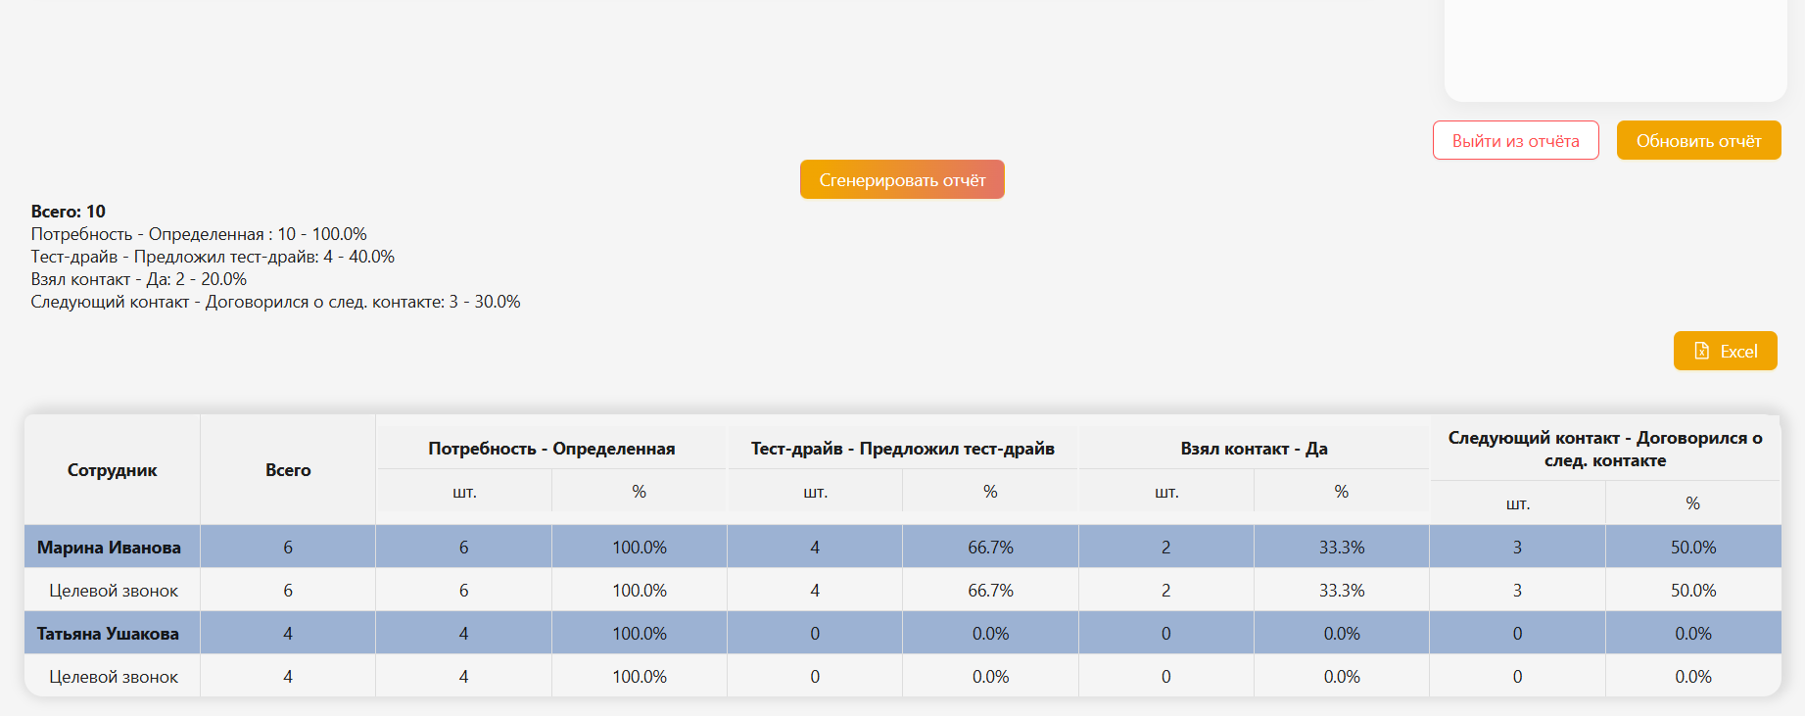Select the Всего column header

point(288,470)
